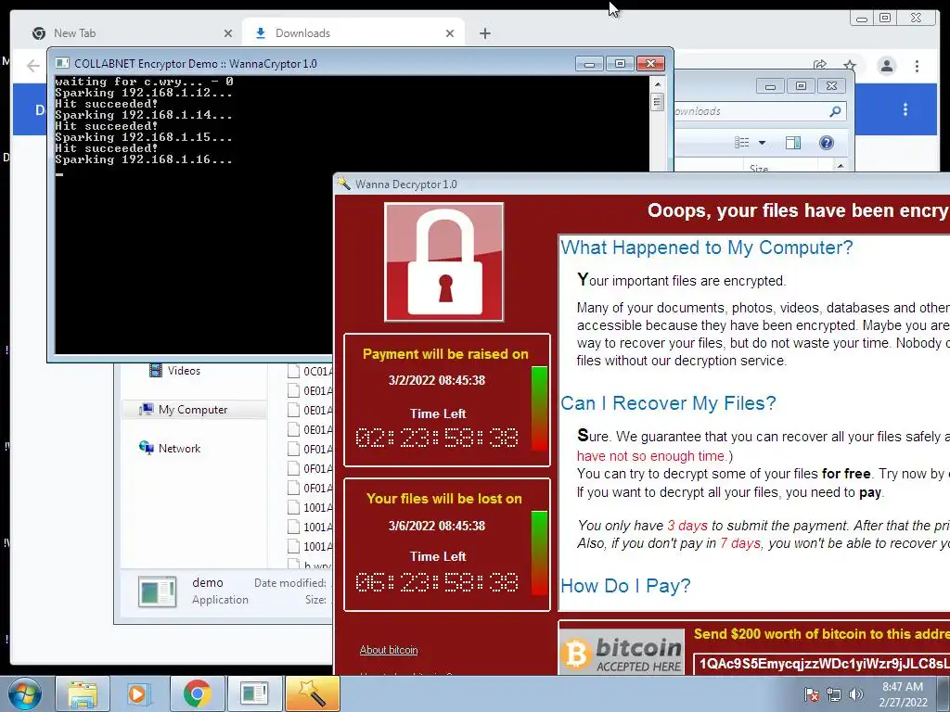
Task: Select My Computer in navigation pane
Action: 193,409
